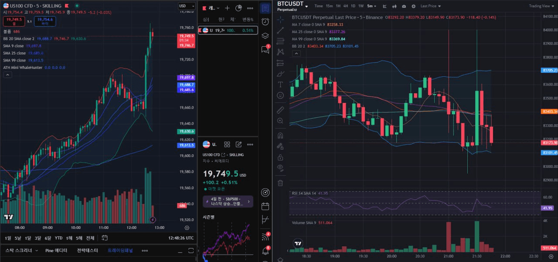The height and width of the screenshot is (262, 558).
Task: Open the Trading View dropdown
Action: (x=541, y=6)
